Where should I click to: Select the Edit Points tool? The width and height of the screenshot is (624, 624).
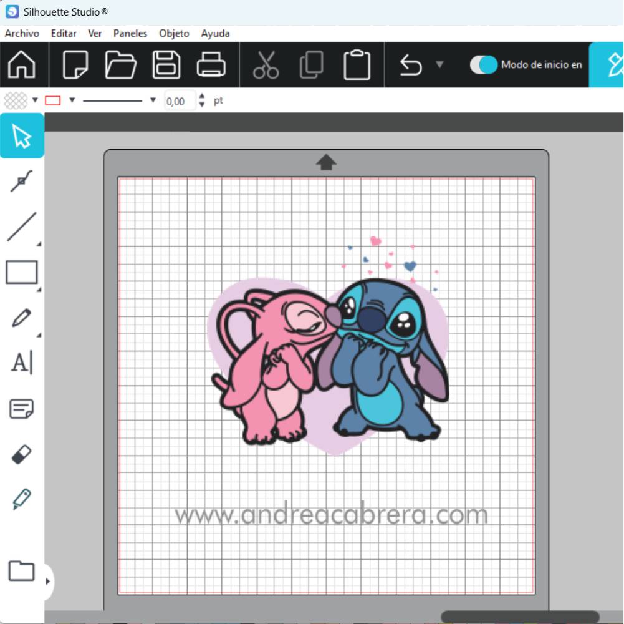(22, 182)
